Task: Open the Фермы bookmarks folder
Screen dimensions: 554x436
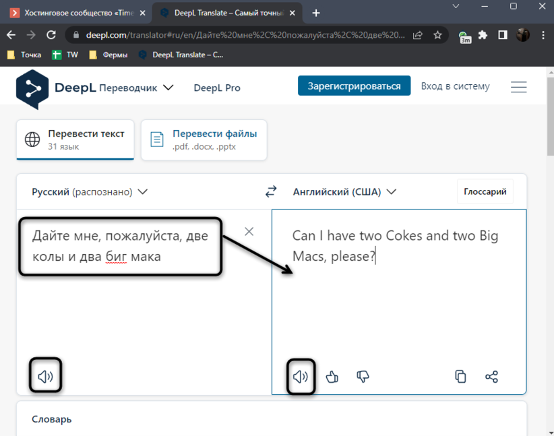Action: [109, 55]
